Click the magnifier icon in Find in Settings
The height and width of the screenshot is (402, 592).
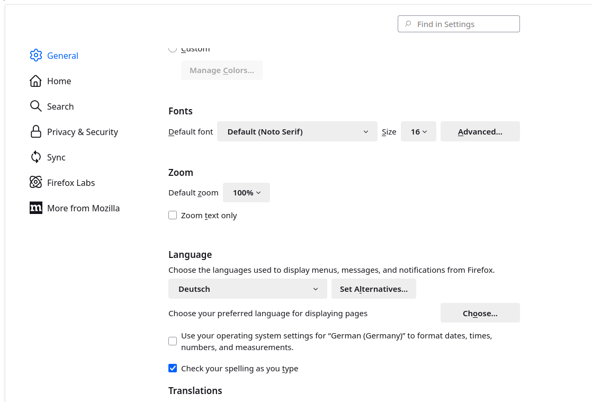click(408, 24)
